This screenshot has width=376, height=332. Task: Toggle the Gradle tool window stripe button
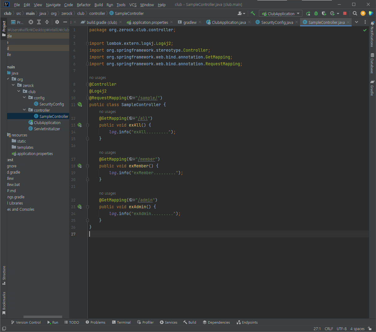(372, 88)
